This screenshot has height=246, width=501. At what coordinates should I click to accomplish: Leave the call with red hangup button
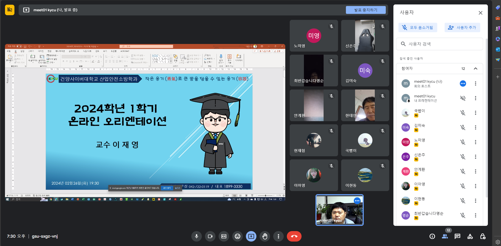[294, 236]
